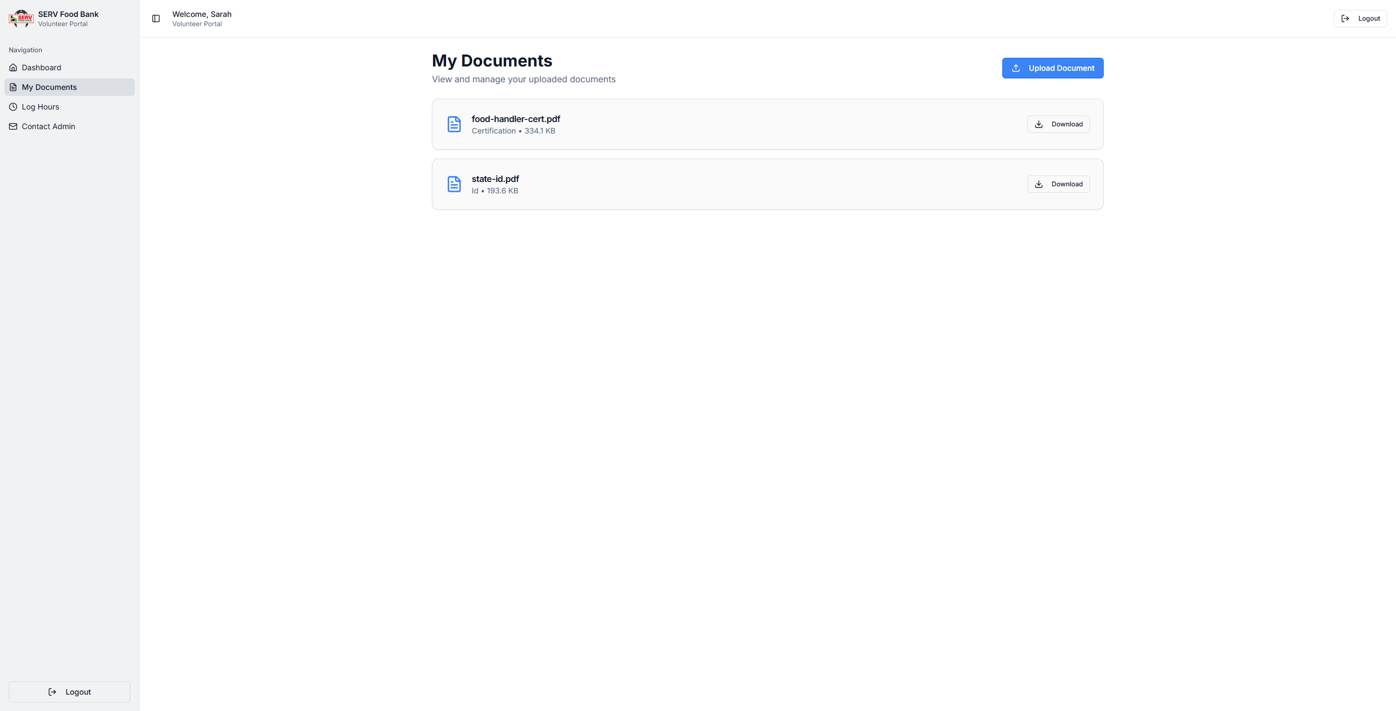Select My Documents in navigation

[x=49, y=87]
